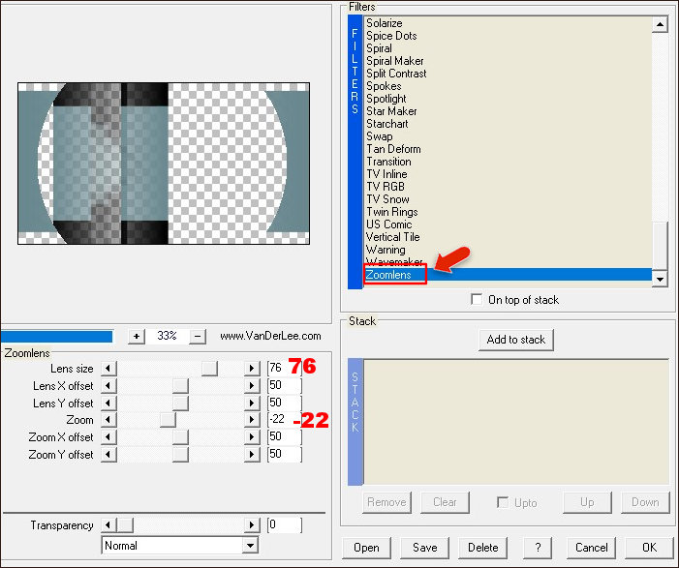Click the Transparency right arrow
The height and width of the screenshot is (568, 679).
[253, 525]
